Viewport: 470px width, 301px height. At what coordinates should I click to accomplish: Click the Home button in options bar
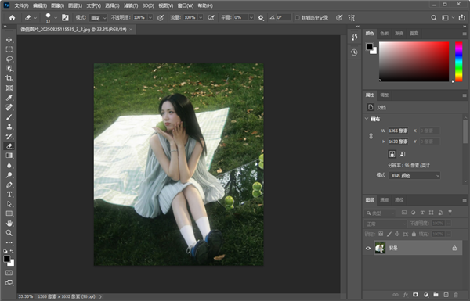pos(12,18)
